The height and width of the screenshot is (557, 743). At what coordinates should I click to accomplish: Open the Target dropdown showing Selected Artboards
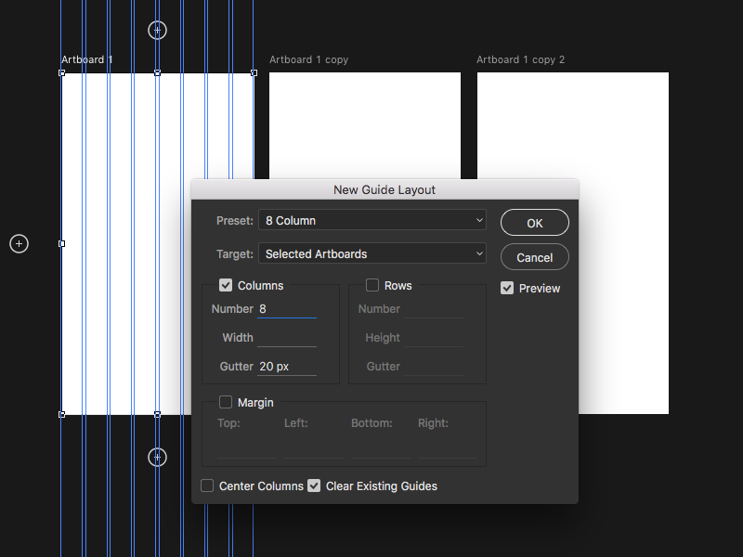[x=372, y=253]
